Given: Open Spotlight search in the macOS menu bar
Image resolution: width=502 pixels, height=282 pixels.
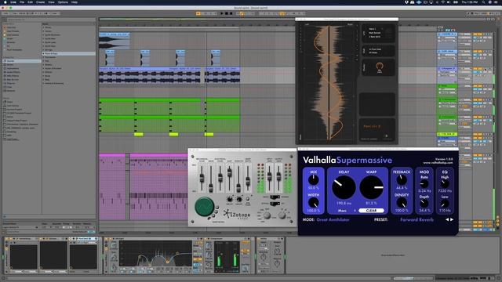Looking at the screenshot, I should click(483, 2).
